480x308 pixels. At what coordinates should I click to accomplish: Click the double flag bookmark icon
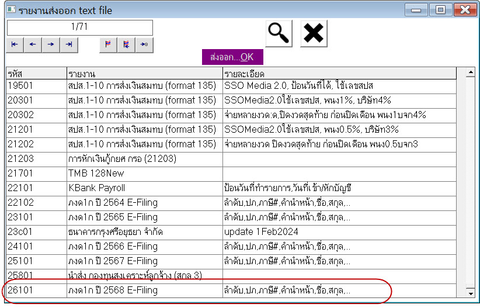point(126,45)
